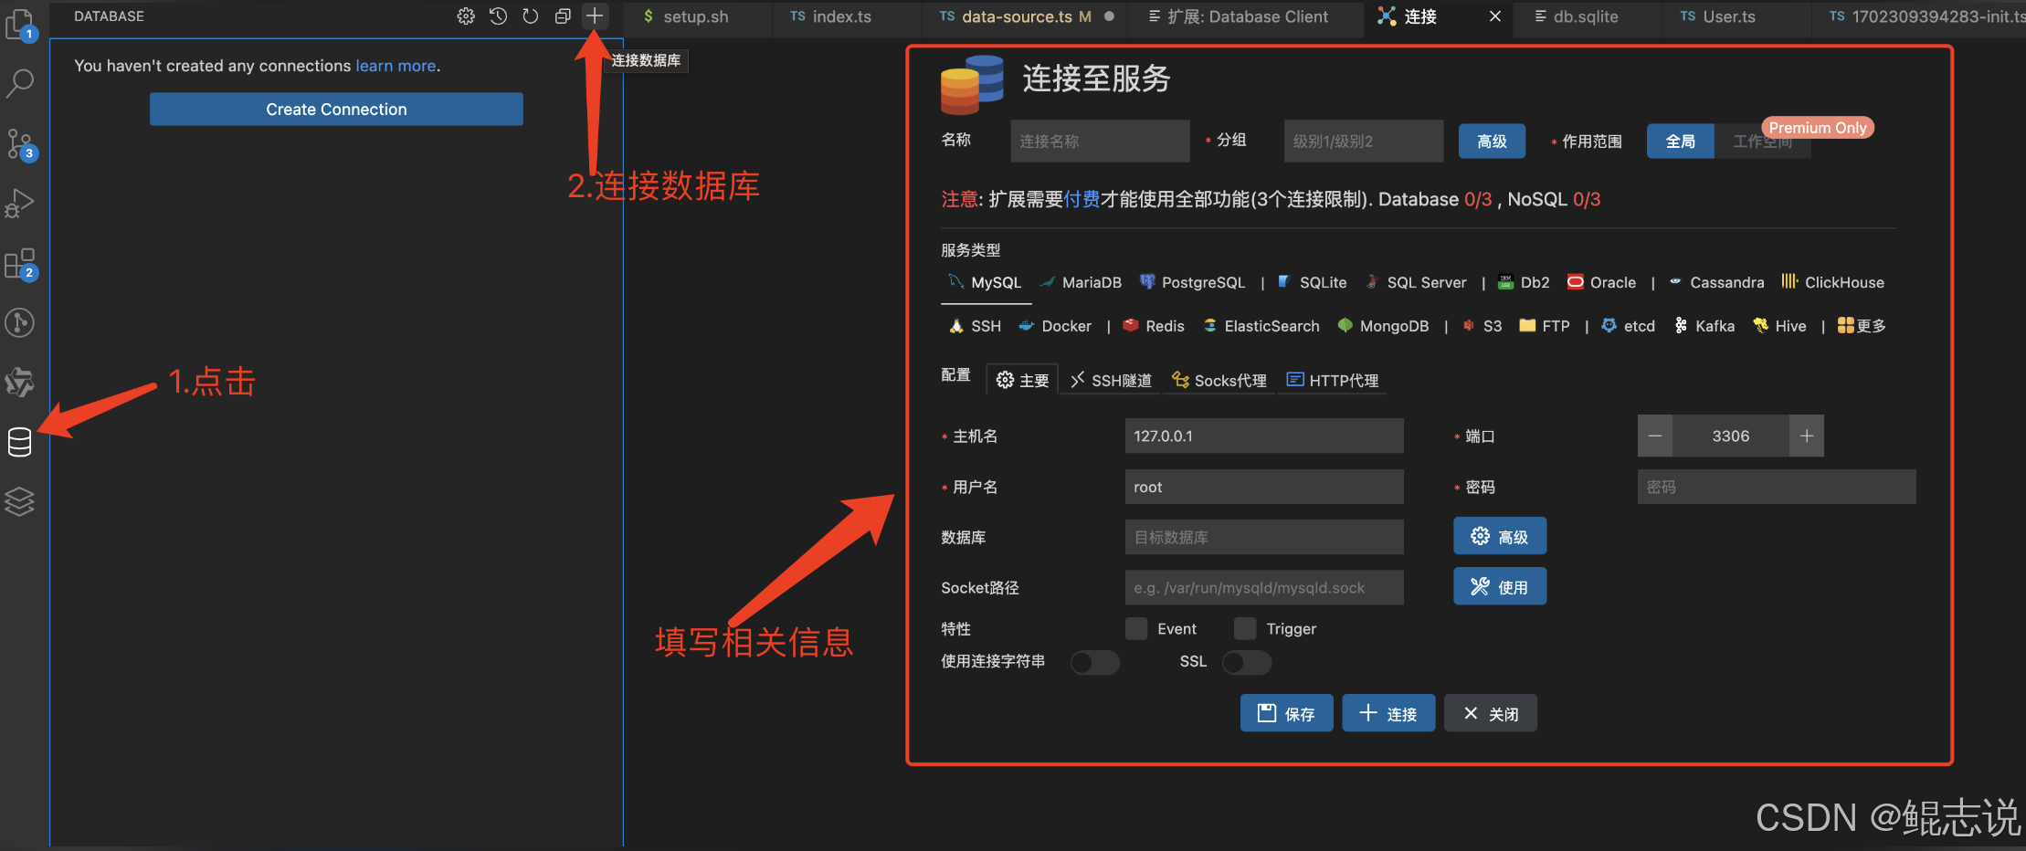Click the Create Connection button
This screenshot has height=851, width=2026.
tap(335, 109)
